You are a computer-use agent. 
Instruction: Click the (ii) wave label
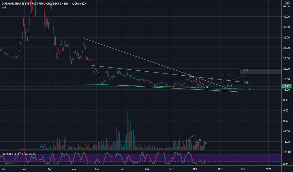pos(216,90)
